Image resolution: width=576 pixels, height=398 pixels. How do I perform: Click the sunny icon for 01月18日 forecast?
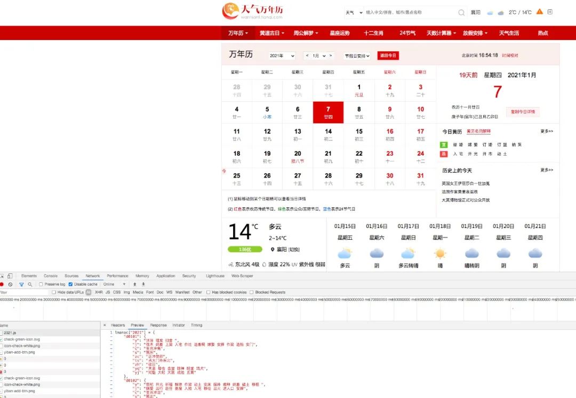(x=440, y=254)
